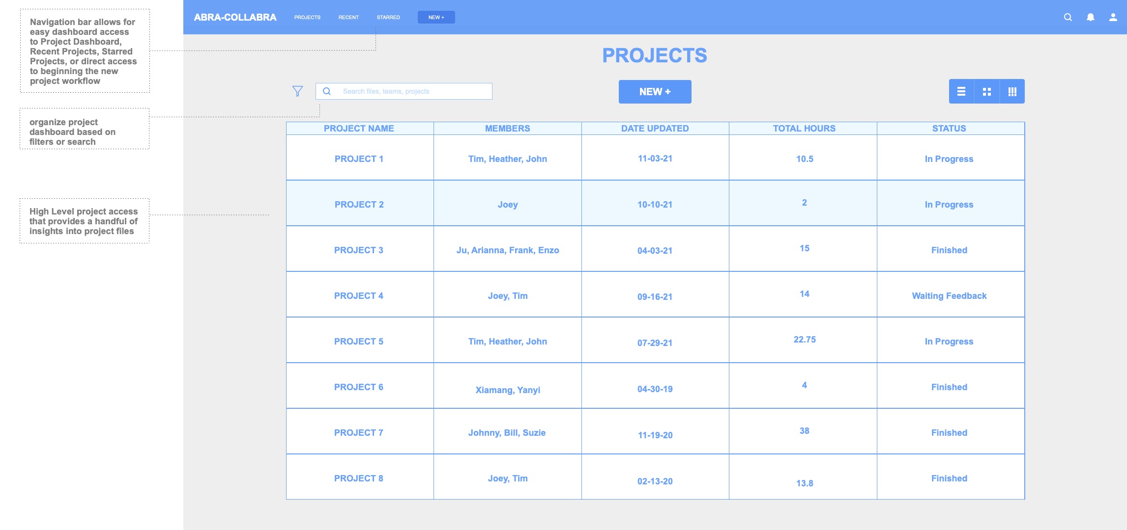Open PROJECT 6 row link
The image size is (1127, 530).
pos(359,387)
